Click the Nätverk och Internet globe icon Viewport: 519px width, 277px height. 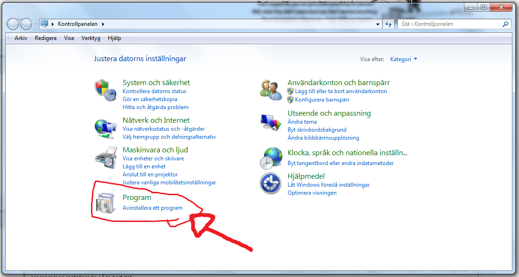click(x=106, y=128)
